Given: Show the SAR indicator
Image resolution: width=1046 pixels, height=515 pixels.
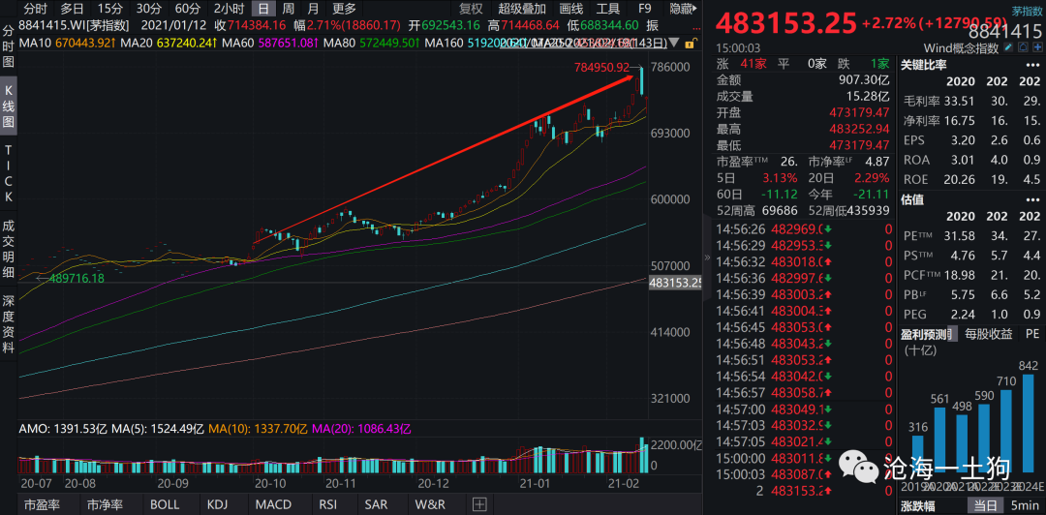Looking at the screenshot, I should 374,503.
